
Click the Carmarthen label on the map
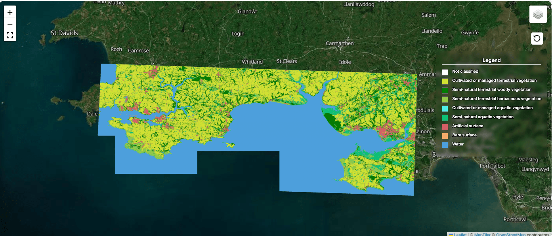click(340, 43)
